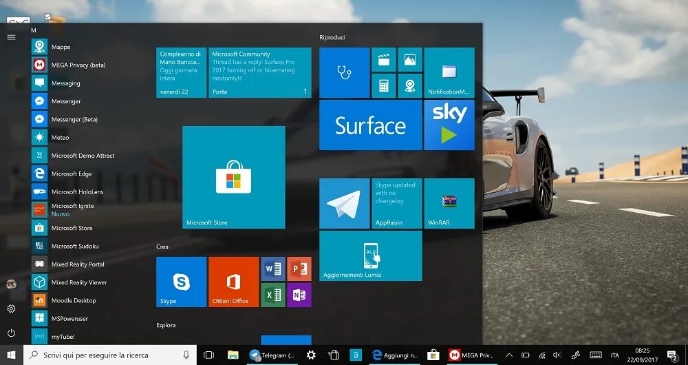Click the taskbar search field
The width and height of the screenshot is (688, 365).
(x=110, y=355)
